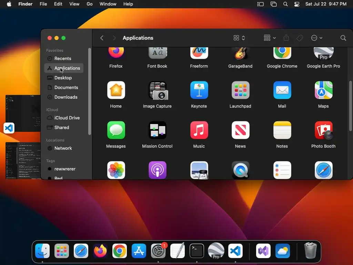Select iCloud Drive in the sidebar

64,118
